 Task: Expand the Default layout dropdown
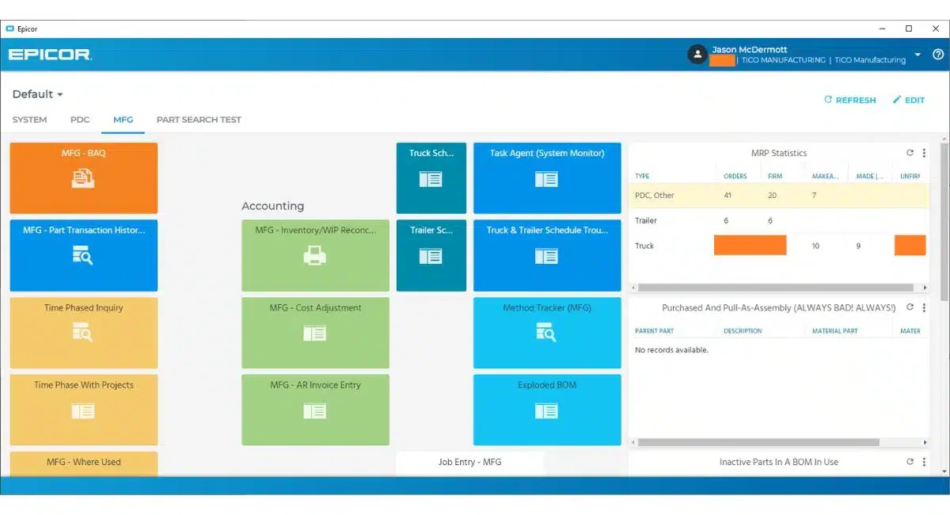pyautogui.click(x=38, y=94)
